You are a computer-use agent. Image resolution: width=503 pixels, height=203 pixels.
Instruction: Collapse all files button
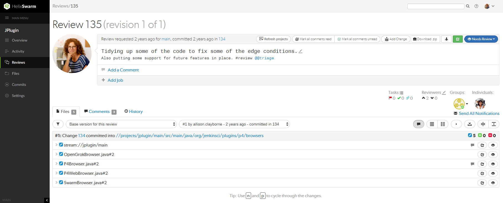(483, 124)
